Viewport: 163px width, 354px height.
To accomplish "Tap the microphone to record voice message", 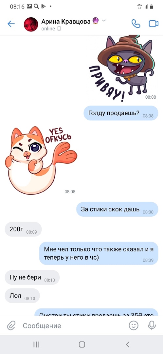I will point(152,325).
